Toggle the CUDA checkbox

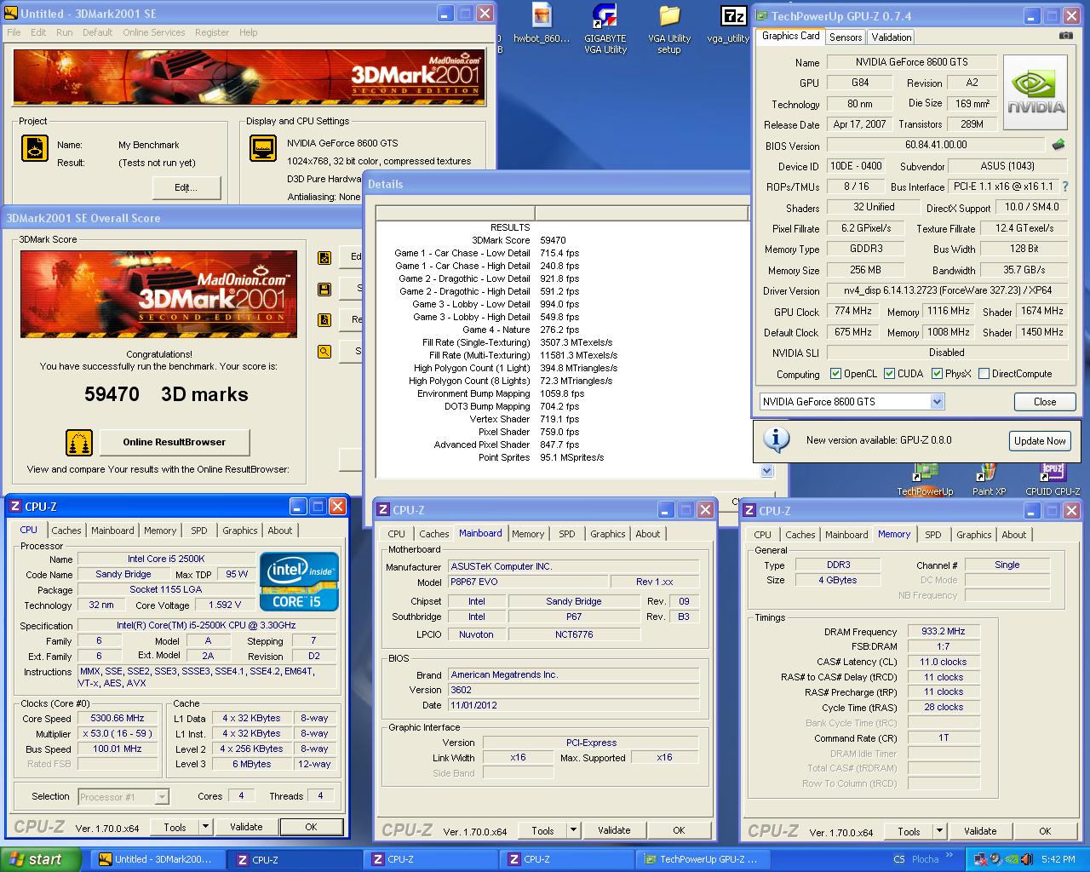click(890, 374)
